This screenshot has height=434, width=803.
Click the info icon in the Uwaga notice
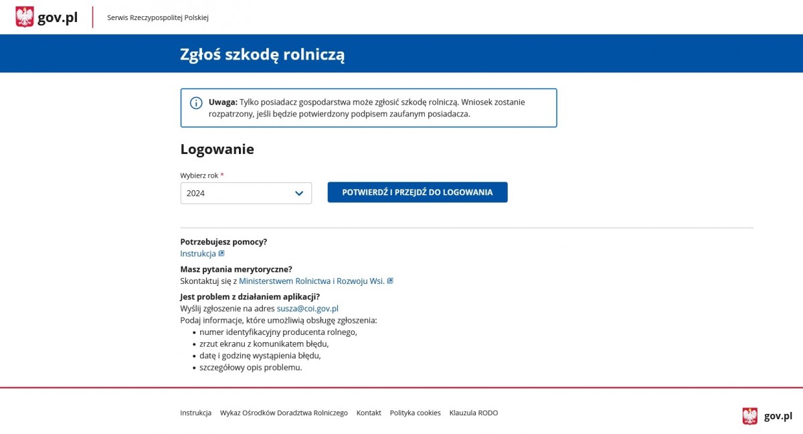pos(196,102)
